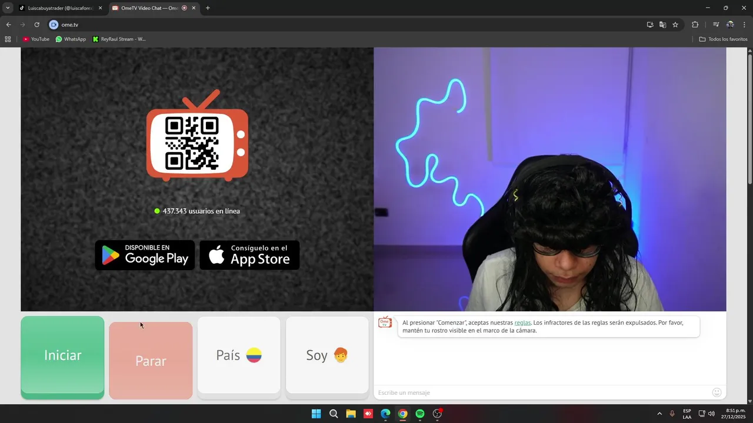Show hidden system tray icons
Image resolution: width=753 pixels, height=423 pixels.
[659, 414]
